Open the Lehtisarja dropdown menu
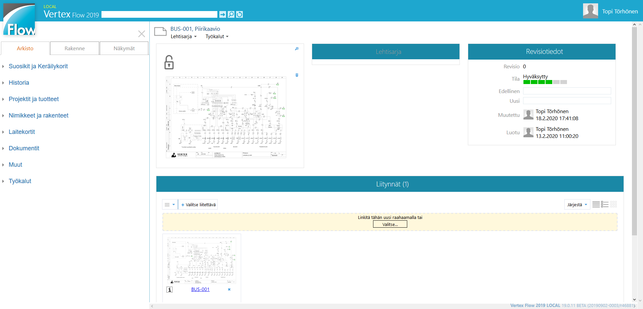This screenshot has width=643, height=309. coord(184,36)
